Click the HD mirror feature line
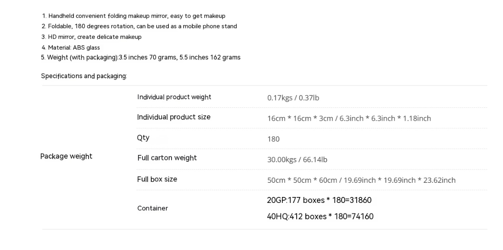This screenshot has width=503, height=250. click(91, 37)
